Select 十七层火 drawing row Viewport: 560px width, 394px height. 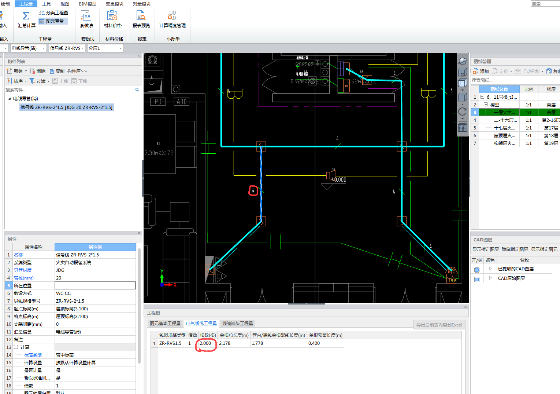[515, 128]
